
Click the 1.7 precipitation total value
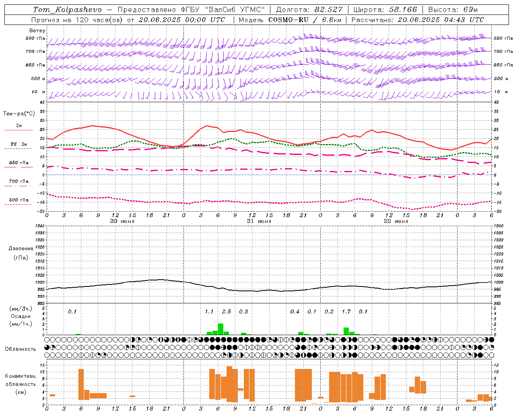point(346,311)
